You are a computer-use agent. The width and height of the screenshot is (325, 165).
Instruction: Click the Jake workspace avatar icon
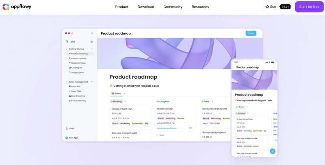[67, 42]
